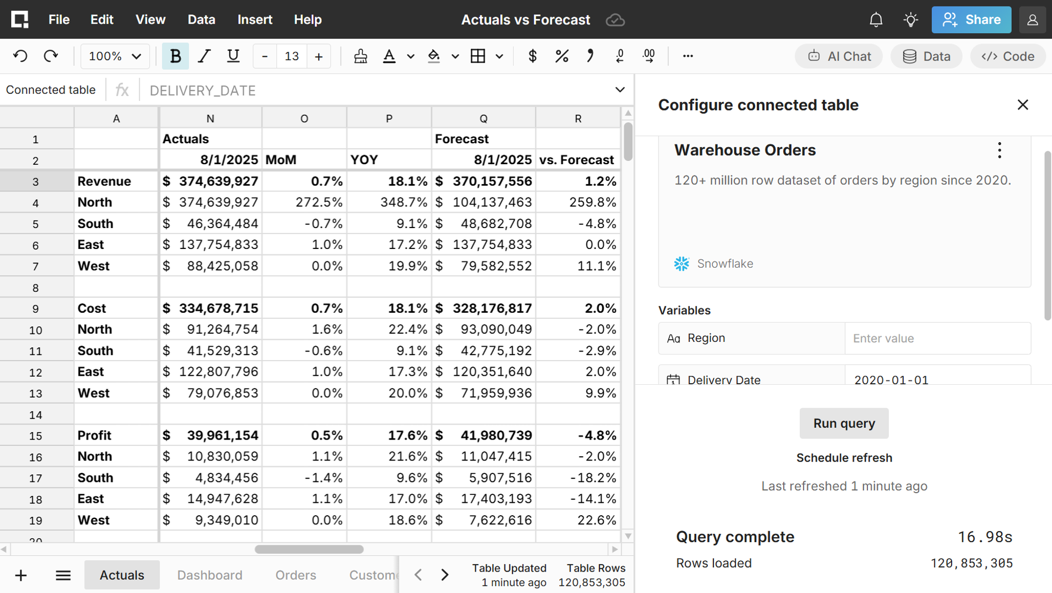Open the fill color dropdown arrow
Image resolution: width=1052 pixels, height=593 pixels.
pyautogui.click(x=455, y=56)
